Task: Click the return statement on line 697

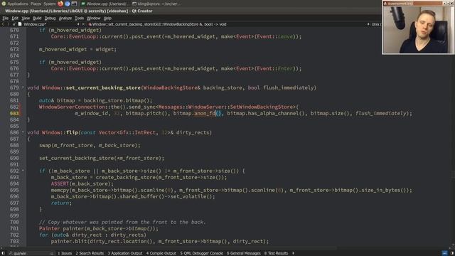Action: pos(60,203)
